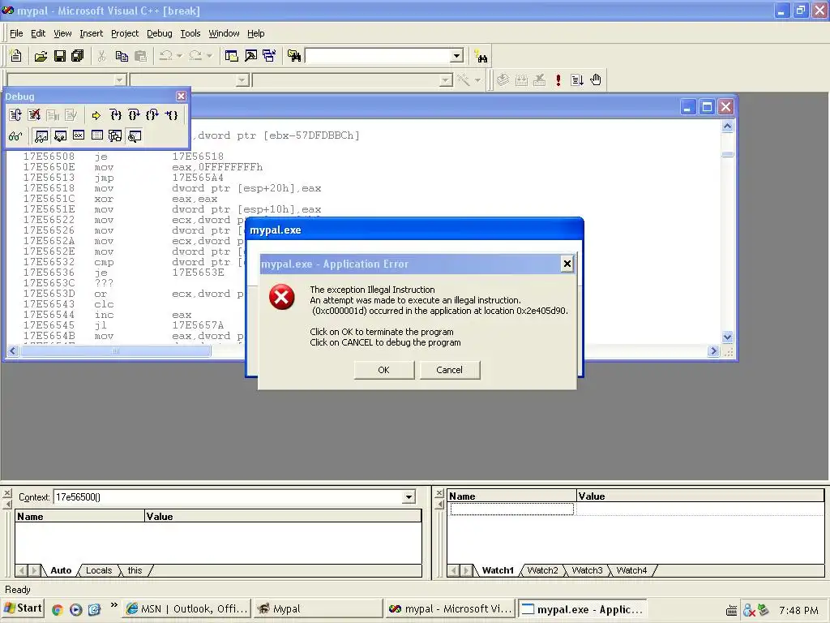
Task: Click the Context input field
Action: (228, 497)
